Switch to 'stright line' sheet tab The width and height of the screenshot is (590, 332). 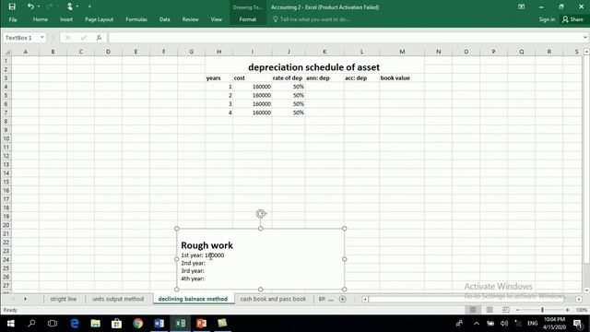[64, 299]
